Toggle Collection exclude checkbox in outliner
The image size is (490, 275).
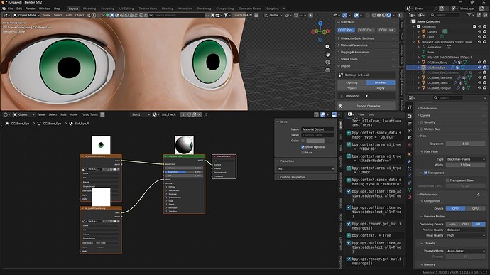pos(474,26)
